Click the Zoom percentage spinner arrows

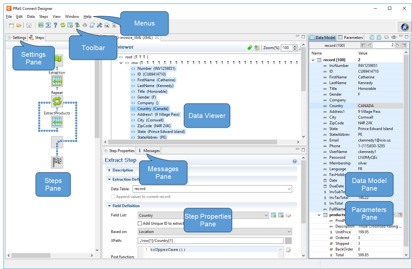[295, 48]
